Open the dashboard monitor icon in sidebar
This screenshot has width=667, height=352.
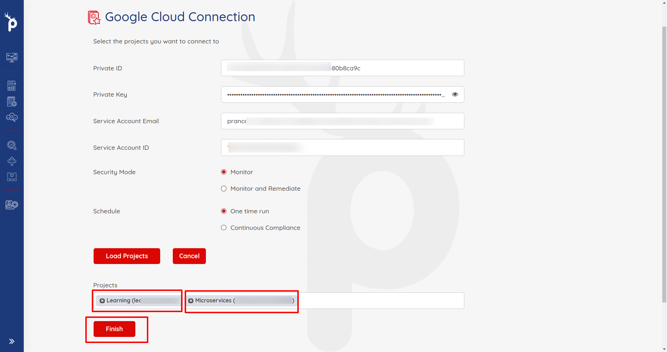click(12, 57)
